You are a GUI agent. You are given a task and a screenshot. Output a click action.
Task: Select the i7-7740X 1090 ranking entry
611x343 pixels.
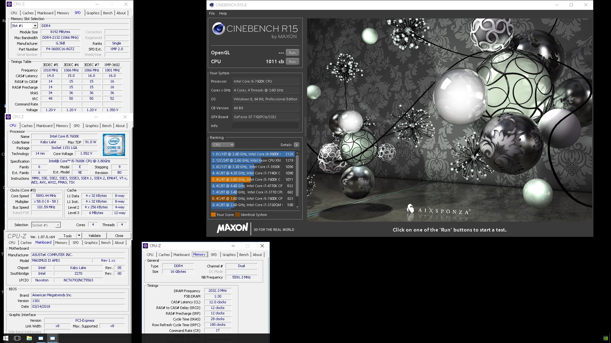(253, 173)
